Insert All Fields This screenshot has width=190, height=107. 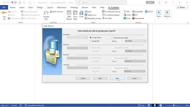tap(107, 18)
